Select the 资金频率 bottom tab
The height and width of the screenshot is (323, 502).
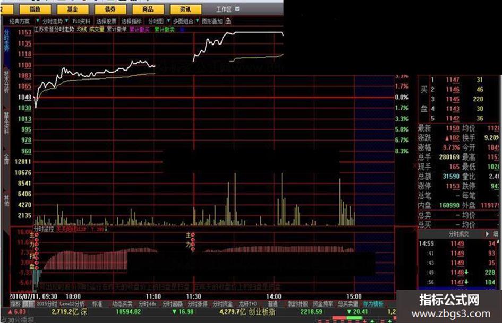tap(323, 304)
